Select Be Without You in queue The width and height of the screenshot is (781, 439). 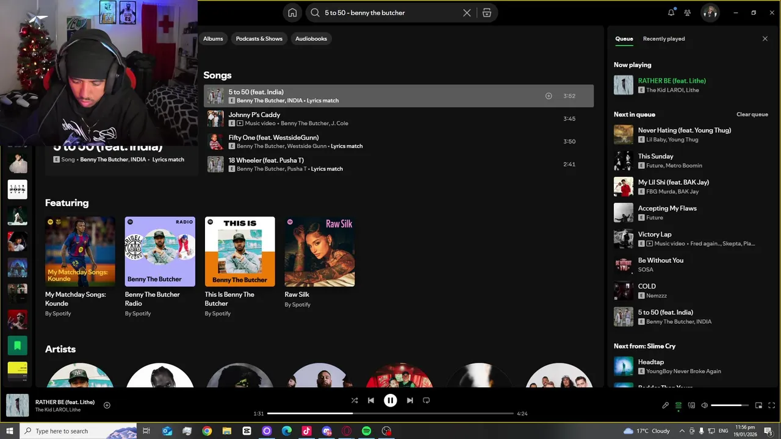(x=691, y=265)
